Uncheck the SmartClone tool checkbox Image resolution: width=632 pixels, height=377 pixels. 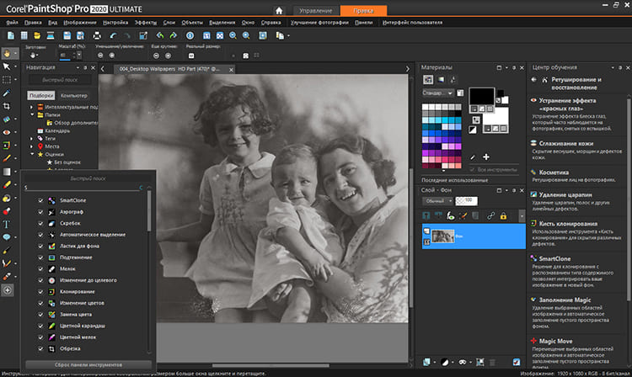click(x=40, y=200)
